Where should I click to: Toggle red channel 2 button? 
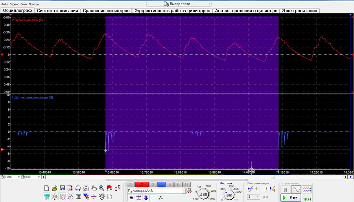click(x=142, y=185)
